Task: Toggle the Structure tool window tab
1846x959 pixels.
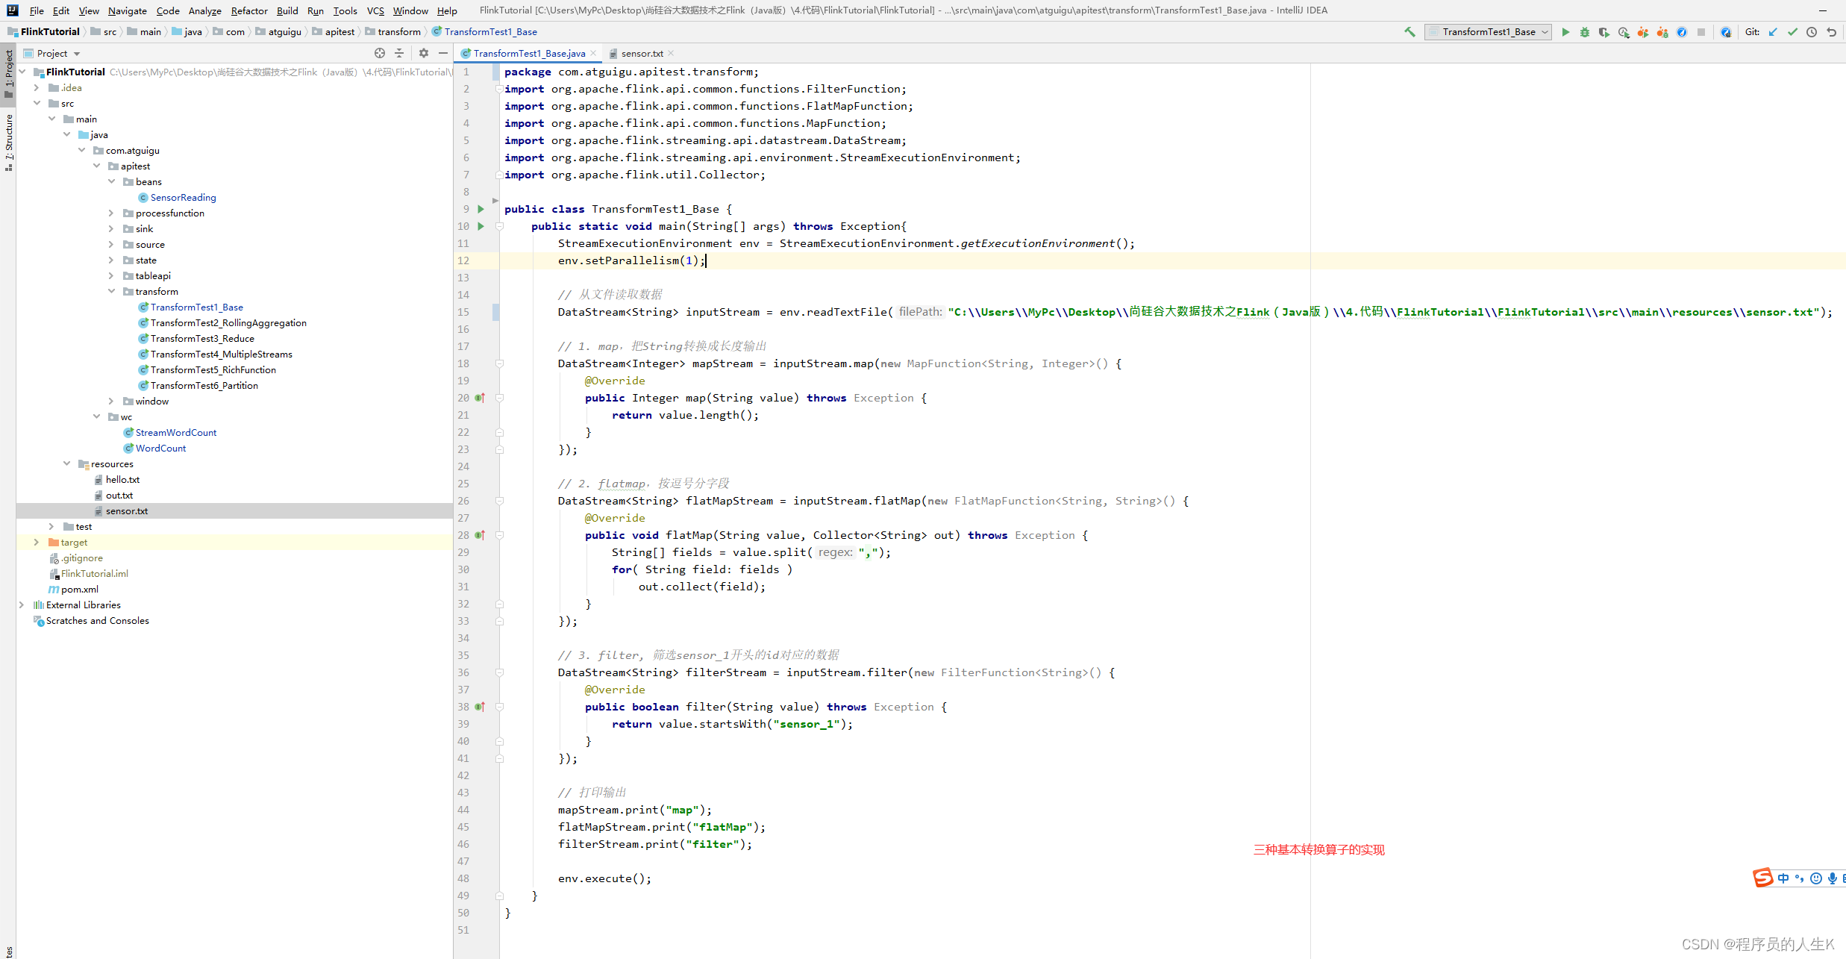Action: 8,138
